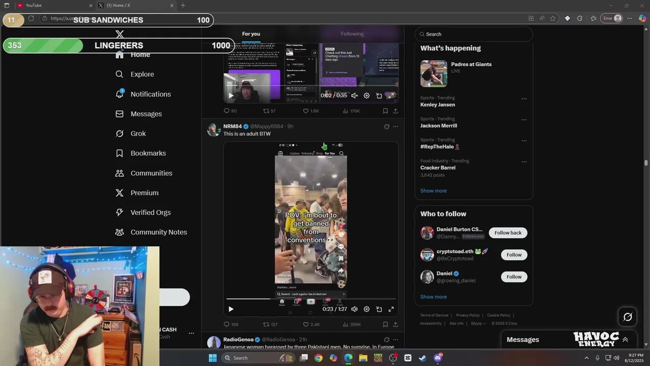Add this page to Edge favorites
Viewport: 650px width, 366px height.
coord(553,18)
